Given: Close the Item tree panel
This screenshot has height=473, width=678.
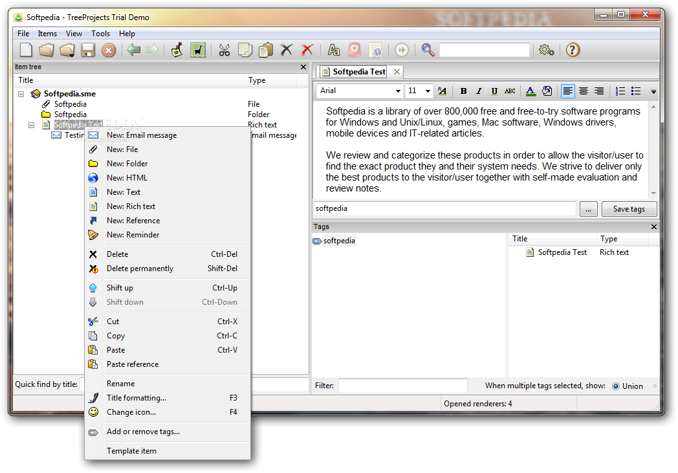Looking at the screenshot, I should coord(303,67).
